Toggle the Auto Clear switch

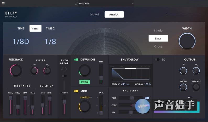coord(64,76)
